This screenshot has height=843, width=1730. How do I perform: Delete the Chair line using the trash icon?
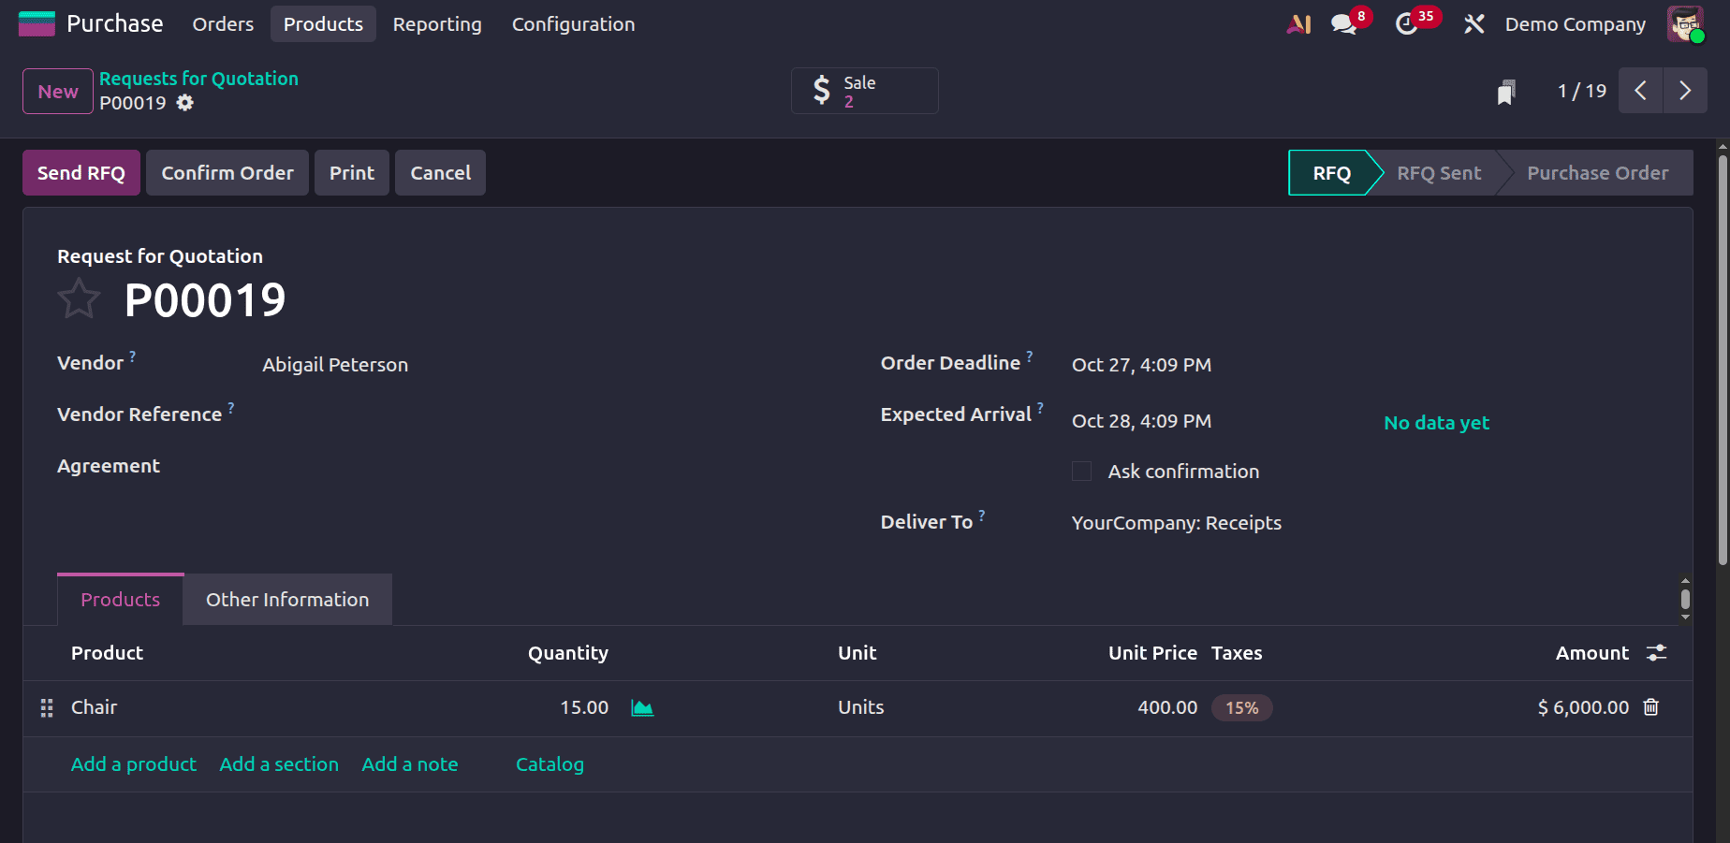click(x=1650, y=708)
